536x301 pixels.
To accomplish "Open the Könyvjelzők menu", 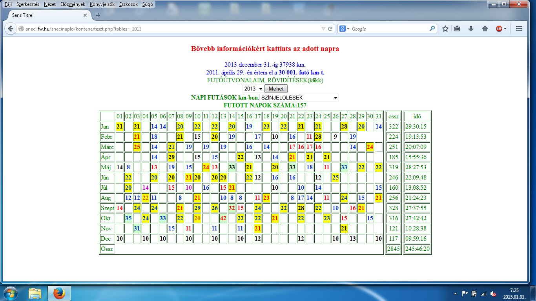I will click(102, 4).
